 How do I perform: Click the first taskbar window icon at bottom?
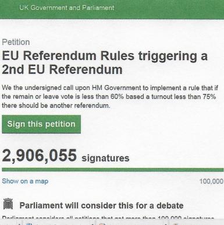29,224
